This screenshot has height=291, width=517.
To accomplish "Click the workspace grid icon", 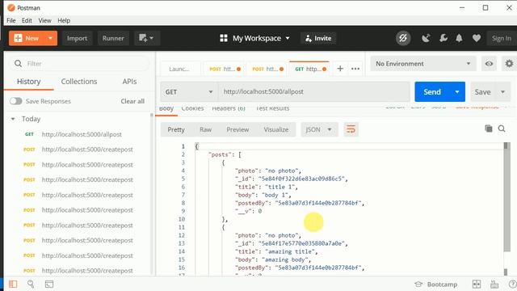I will [x=224, y=38].
